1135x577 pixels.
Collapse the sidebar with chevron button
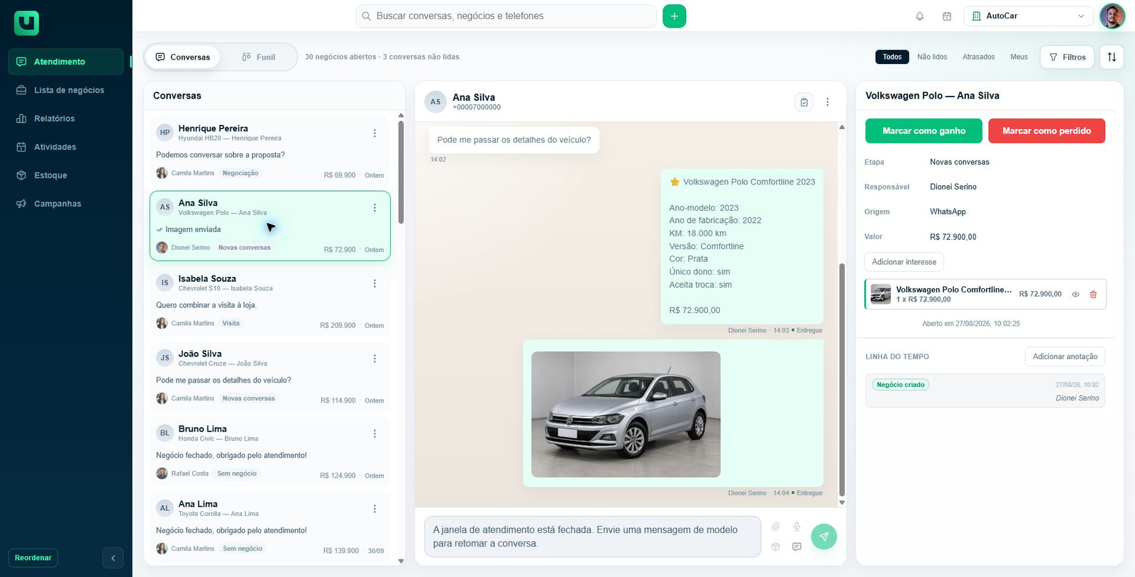[113, 558]
